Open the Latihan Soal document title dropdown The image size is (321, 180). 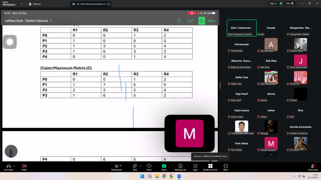pyautogui.click(x=51, y=21)
